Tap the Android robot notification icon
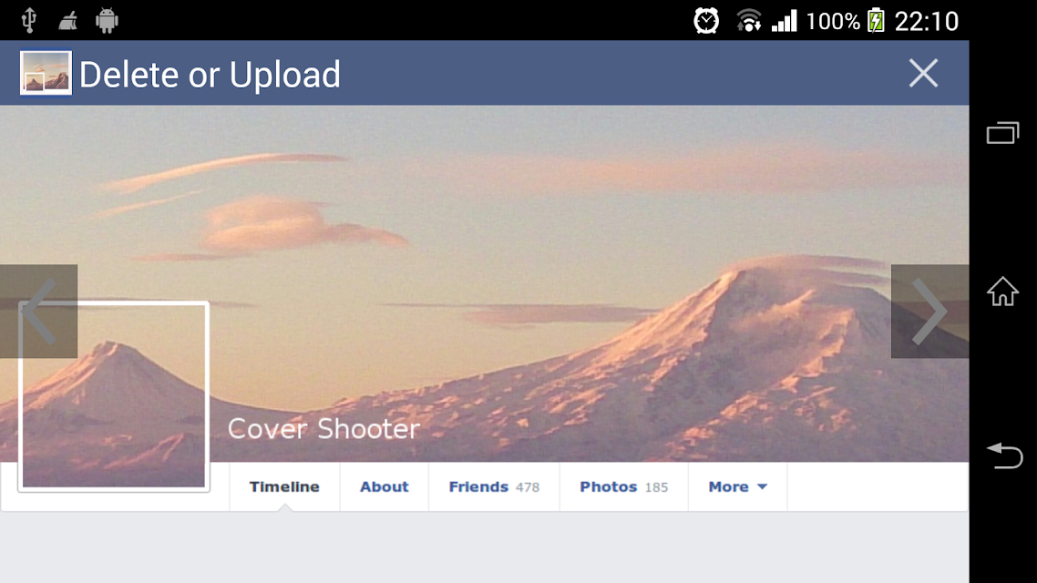This screenshot has height=583, width=1037. pyautogui.click(x=107, y=20)
